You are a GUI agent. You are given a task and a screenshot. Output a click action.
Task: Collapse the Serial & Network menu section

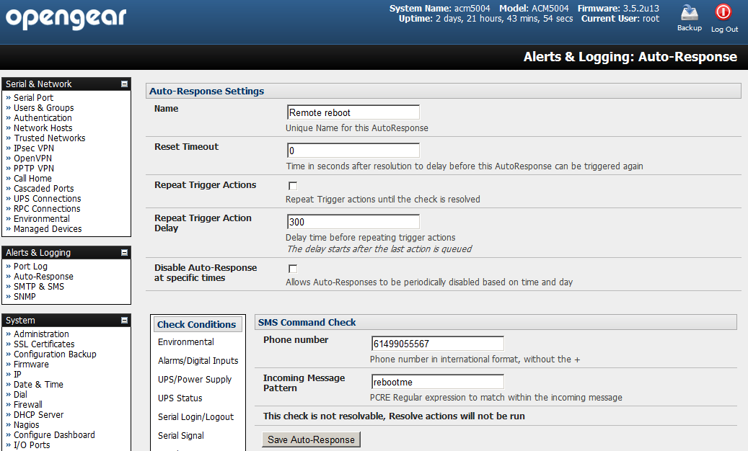click(124, 84)
